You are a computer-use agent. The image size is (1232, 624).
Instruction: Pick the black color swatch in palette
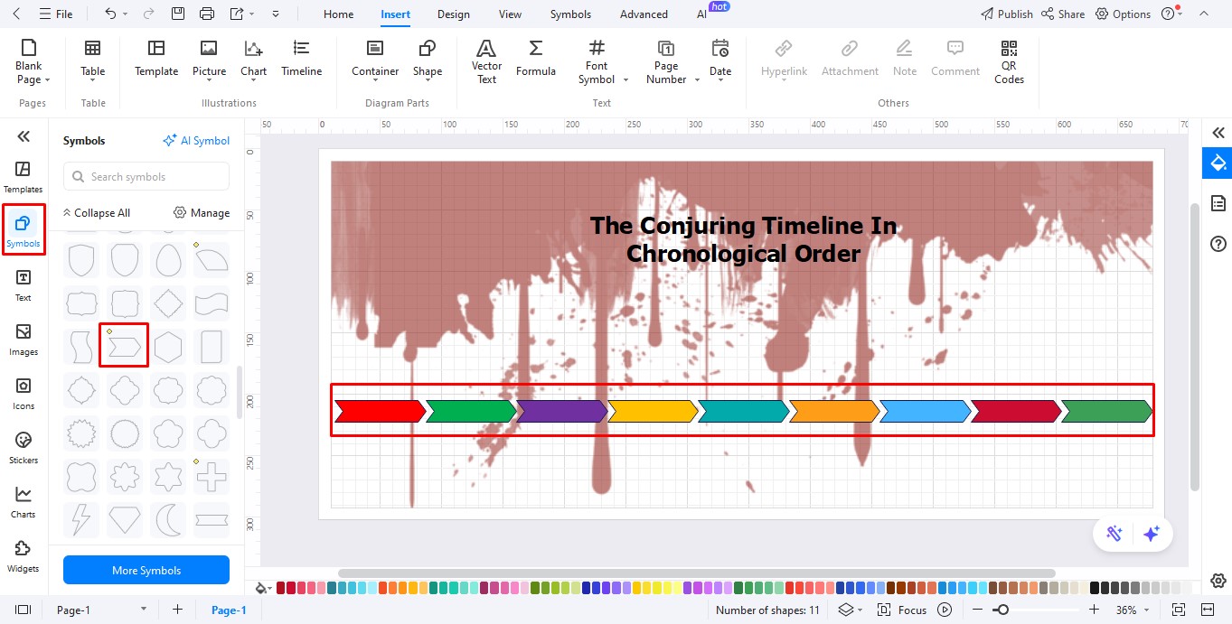click(1096, 588)
